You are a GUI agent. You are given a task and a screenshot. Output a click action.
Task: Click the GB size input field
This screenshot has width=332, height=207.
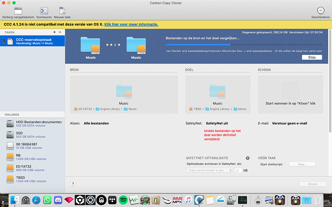pyautogui.click(x=238, y=170)
